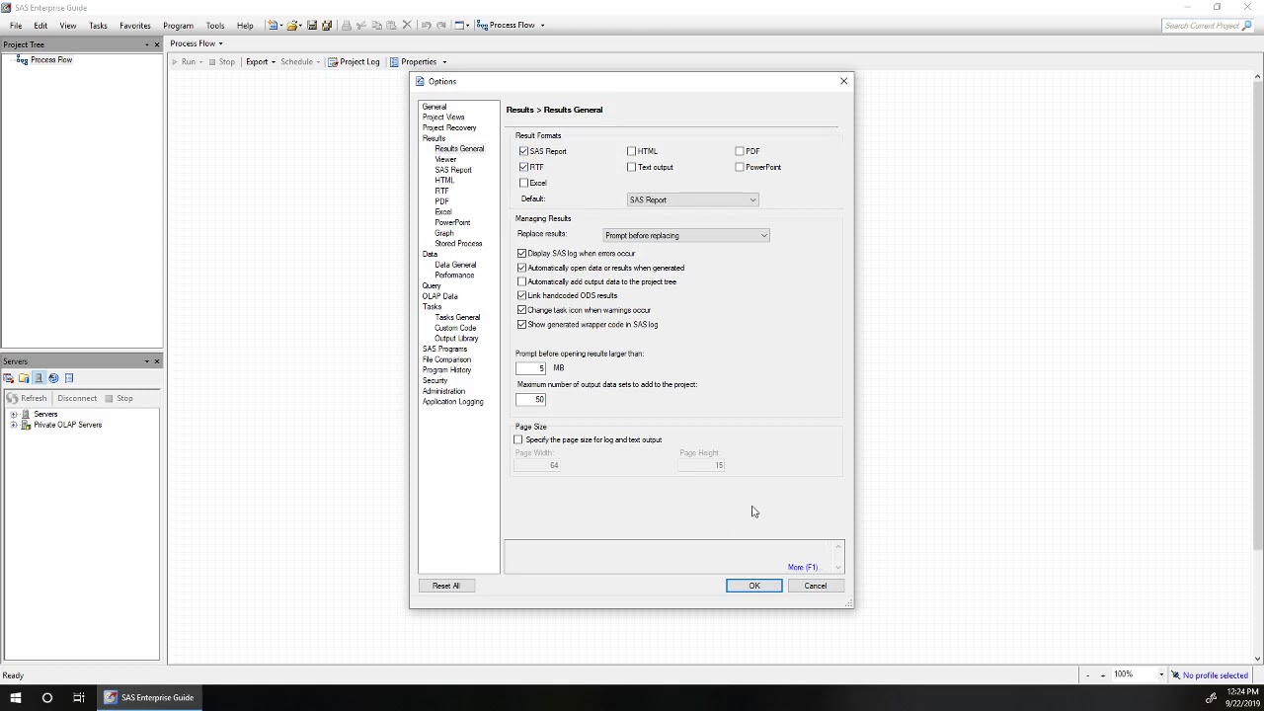Click the folder icon in Servers pane toolbar
This screenshot has height=711, width=1264.
(24, 378)
